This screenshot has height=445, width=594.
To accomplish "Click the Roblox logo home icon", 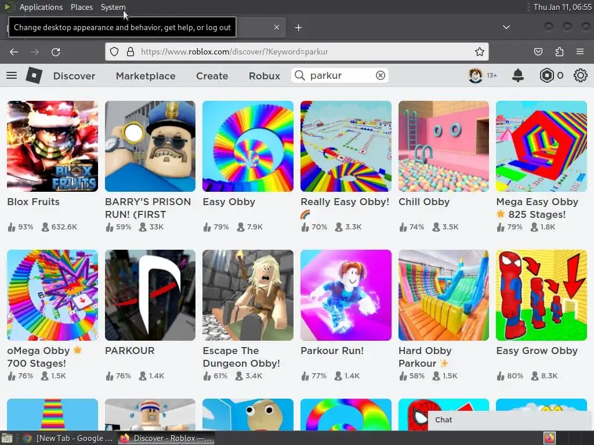I will click(34, 75).
